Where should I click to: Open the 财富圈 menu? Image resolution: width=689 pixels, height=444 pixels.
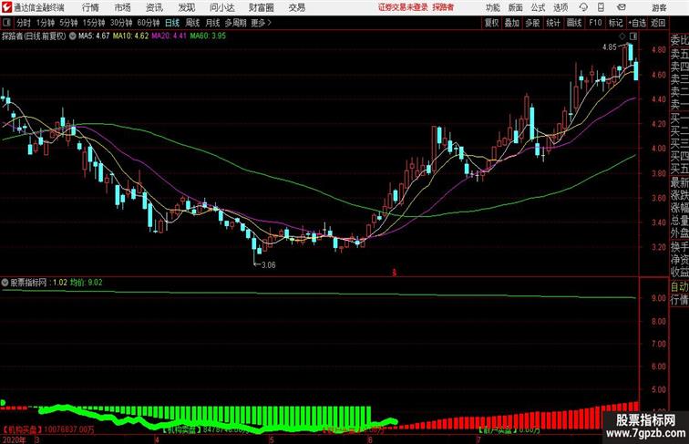[x=261, y=7]
